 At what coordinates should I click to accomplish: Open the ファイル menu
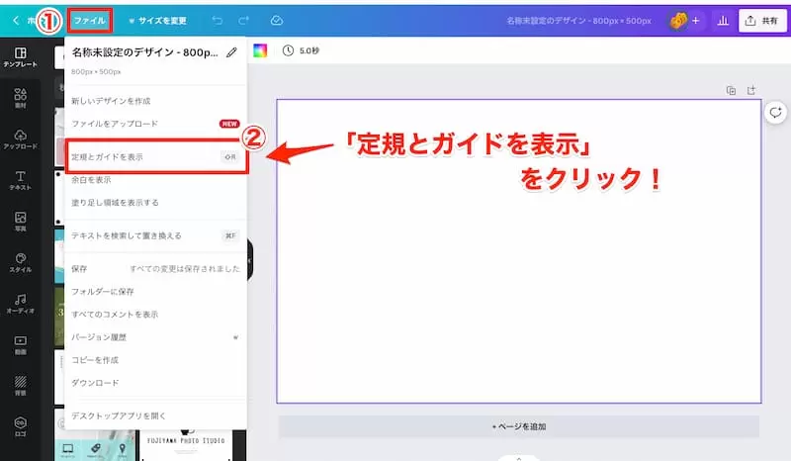pyautogui.click(x=89, y=21)
